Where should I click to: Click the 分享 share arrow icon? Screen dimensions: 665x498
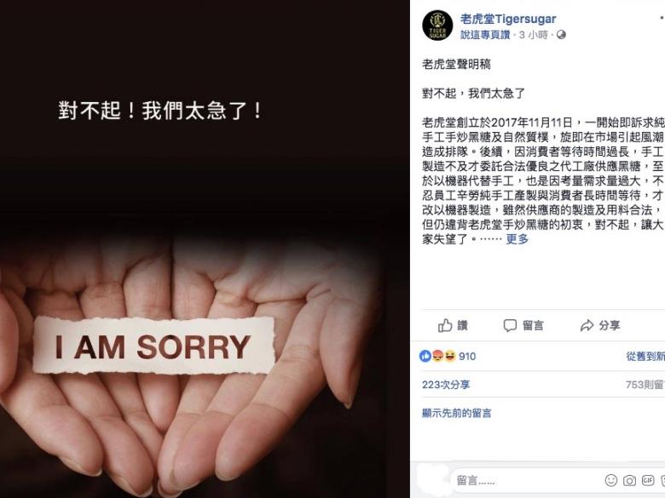[x=587, y=325]
